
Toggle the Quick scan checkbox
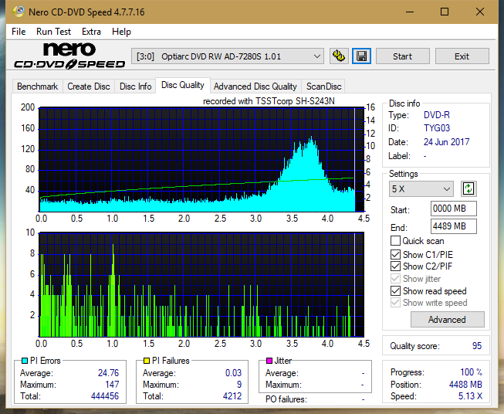pyautogui.click(x=395, y=241)
